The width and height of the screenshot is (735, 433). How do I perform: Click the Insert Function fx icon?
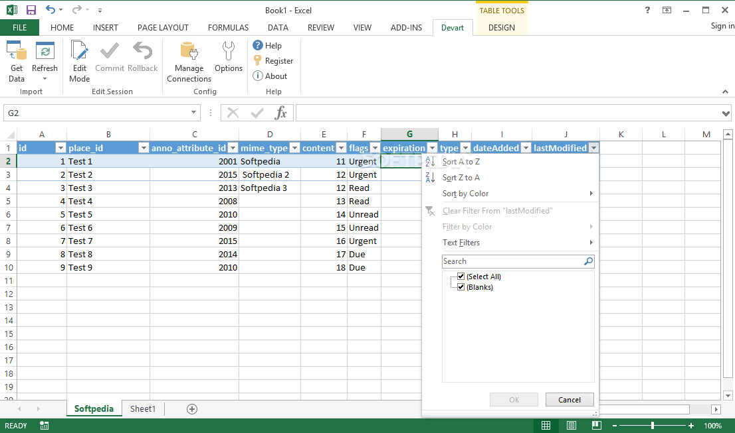[x=281, y=113]
